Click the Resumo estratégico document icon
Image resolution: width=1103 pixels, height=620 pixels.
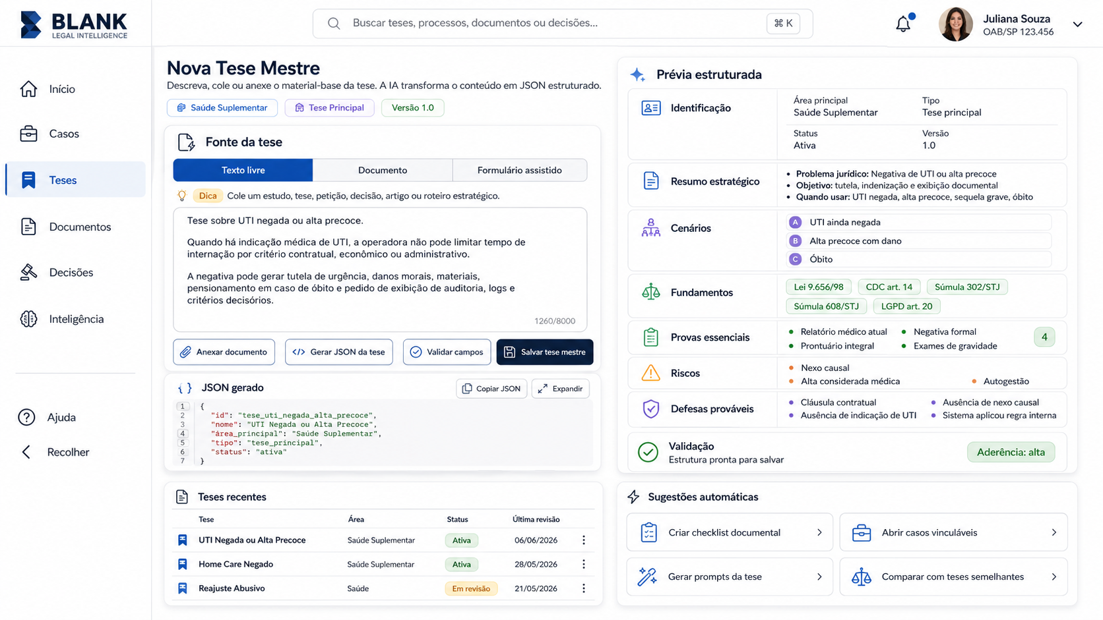[651, 181]
